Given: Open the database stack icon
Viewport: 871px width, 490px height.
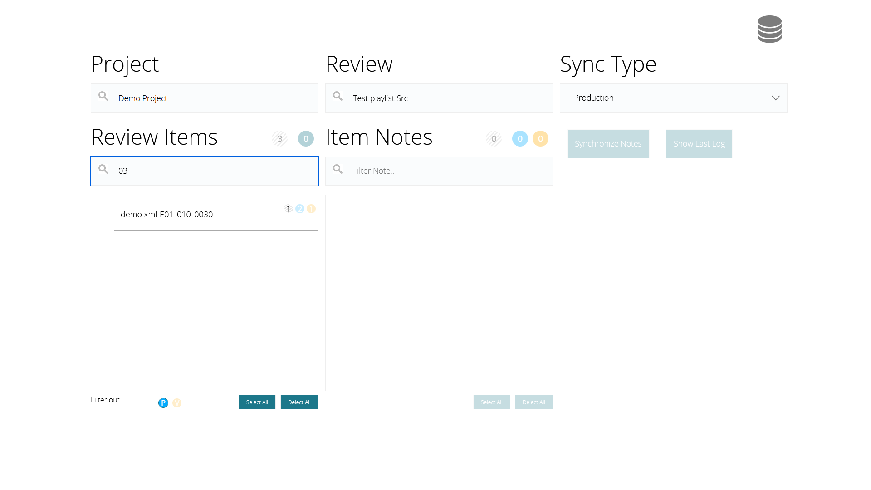Looking at the screenshot, I should point(769,29).
